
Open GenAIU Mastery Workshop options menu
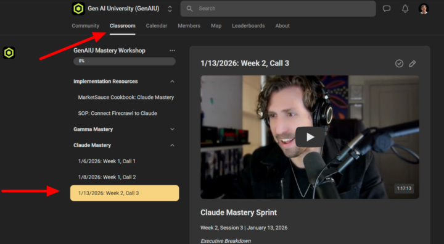172,51
